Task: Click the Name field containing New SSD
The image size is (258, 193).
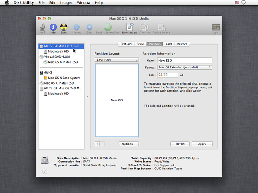Action: pyautogui.click(x=185, y=61)
